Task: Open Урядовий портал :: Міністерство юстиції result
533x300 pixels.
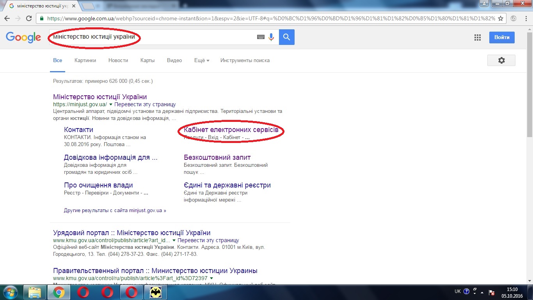Action: (132, 233)
